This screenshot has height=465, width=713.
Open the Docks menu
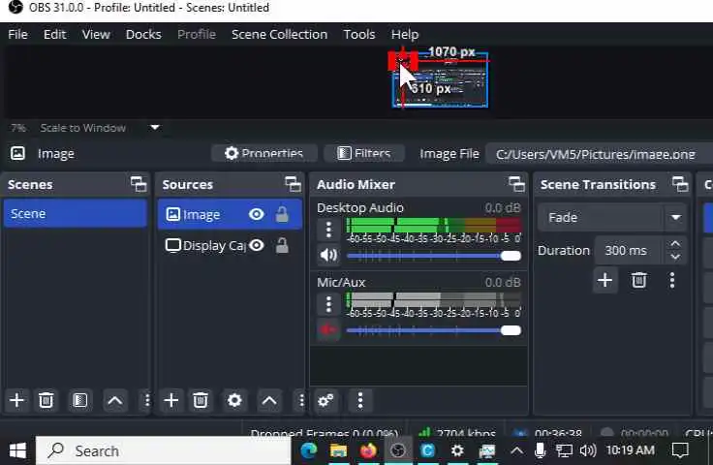pyautogui.click(x=143, y=34)
